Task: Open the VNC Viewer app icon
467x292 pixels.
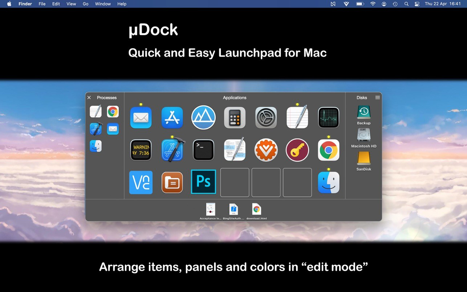Action: coord(141,182)
